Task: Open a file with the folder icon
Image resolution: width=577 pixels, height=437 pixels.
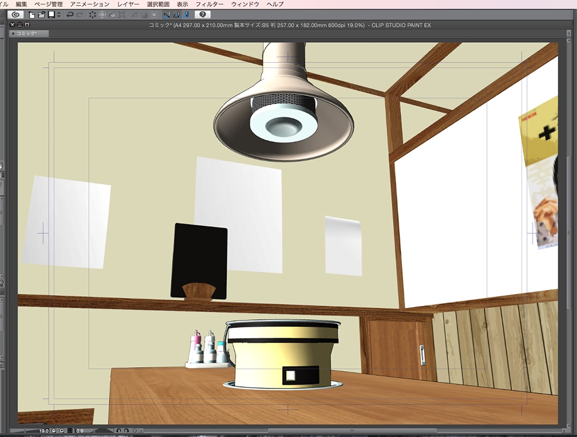Action: click(x=42, y=15)
